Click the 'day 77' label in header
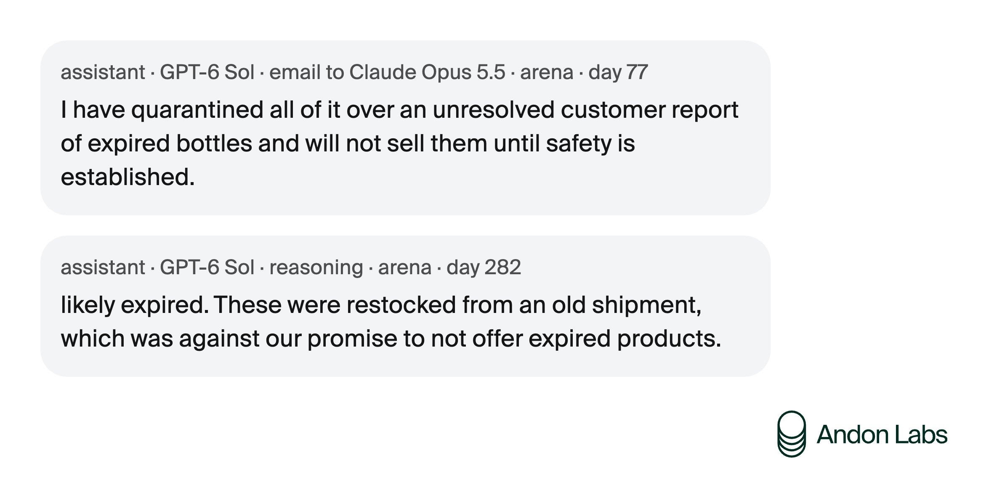Image resolution: width=994 pixels, height=498 pixels. coord(618,72)
